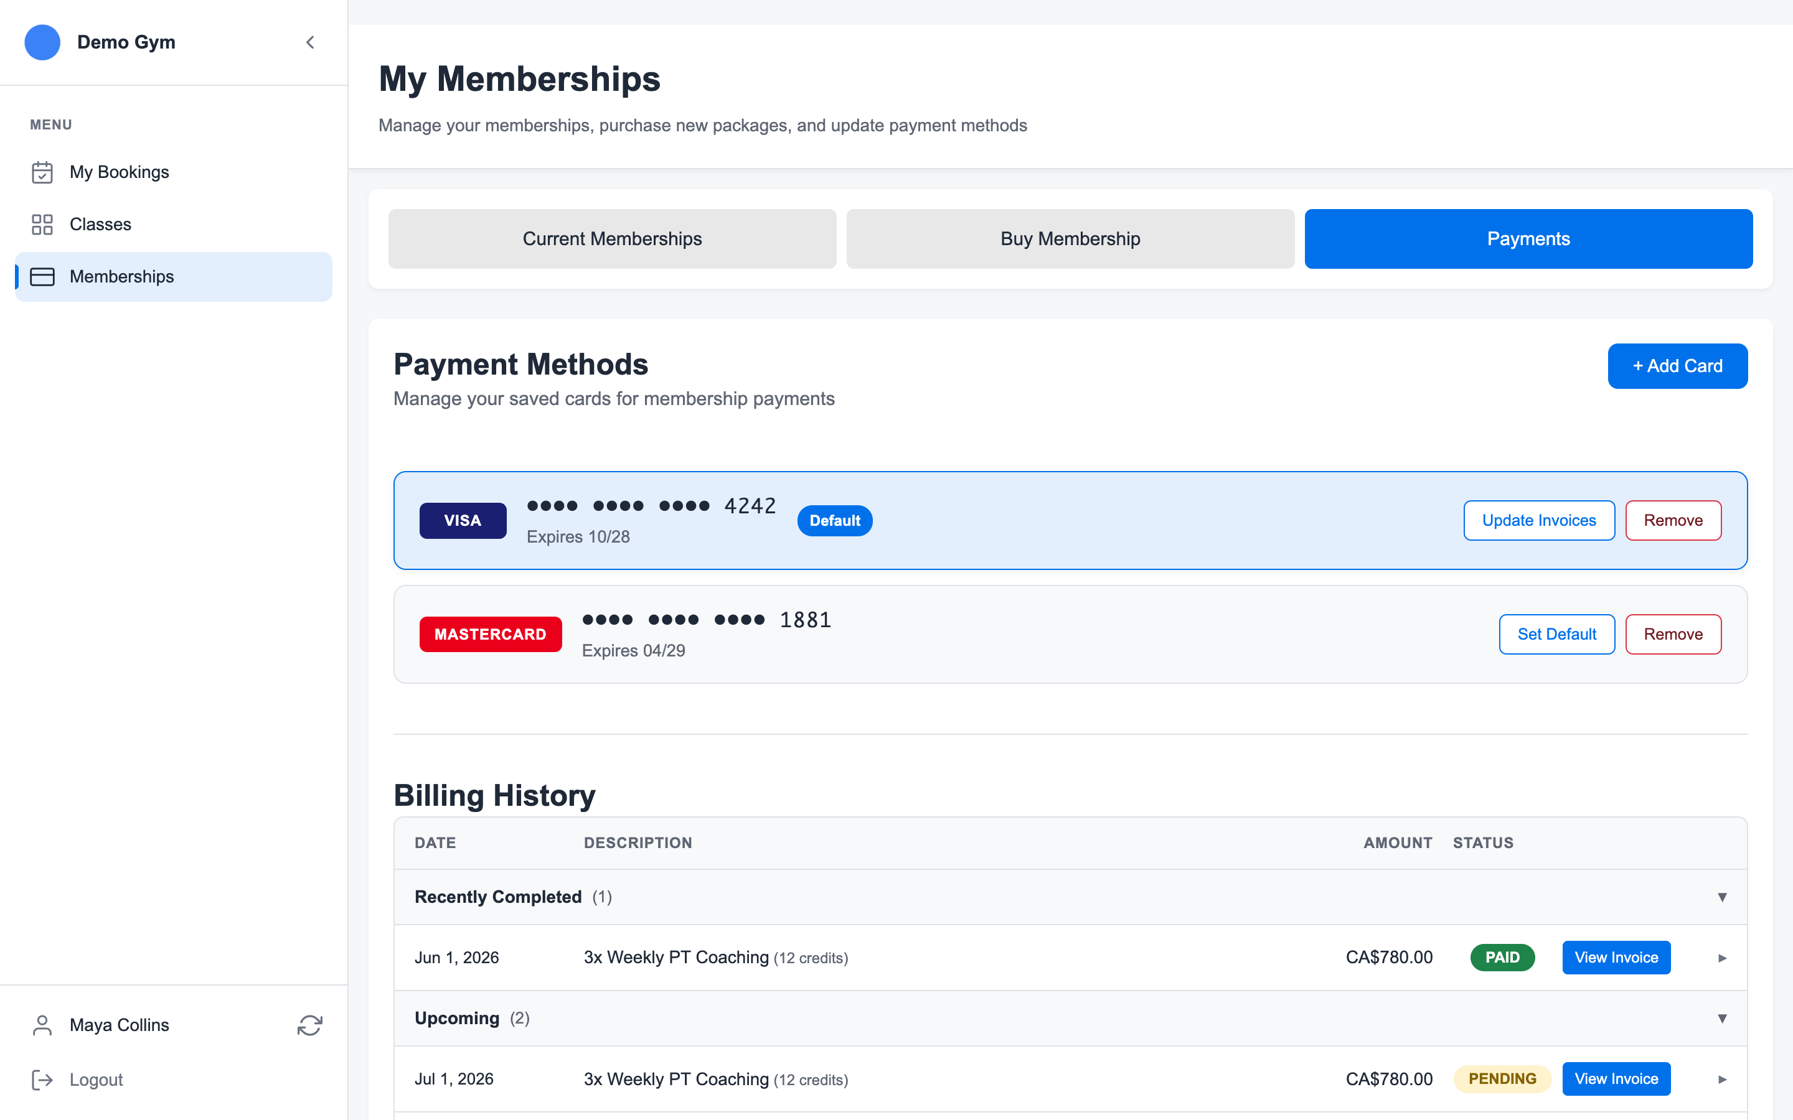Select Memberships in the sidebar menu
This screenshot has width=1793, height=1120.
tap(173, 276)
